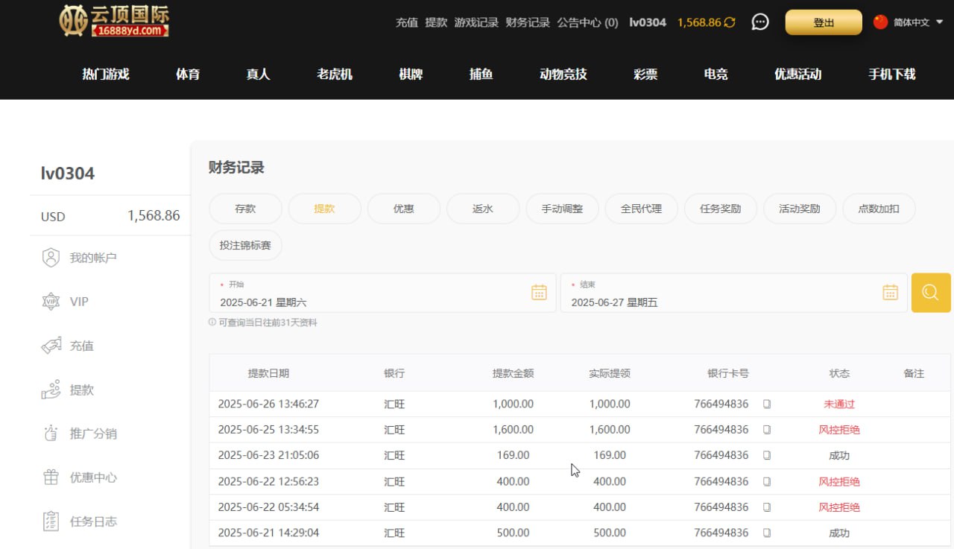Click the balance refresh icon beside 1,568.86
Screen dimensions: 954x549
[x=730, y=22]
